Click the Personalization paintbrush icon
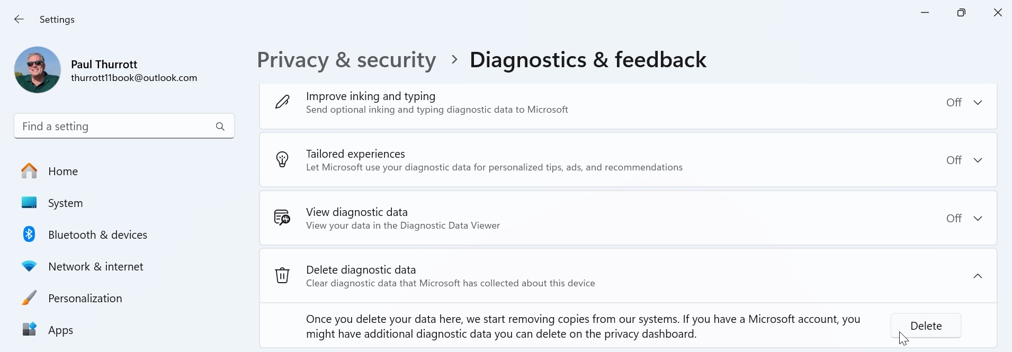The image size is (1012, 352). (x=29, y=298)
